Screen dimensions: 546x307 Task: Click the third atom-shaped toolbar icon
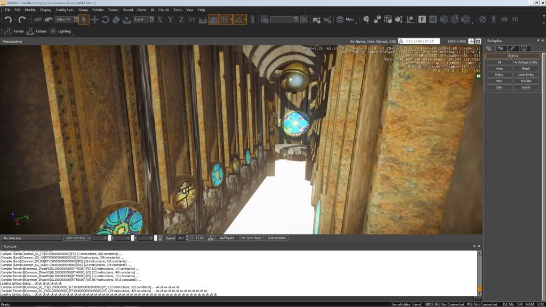tap(465, 20)
